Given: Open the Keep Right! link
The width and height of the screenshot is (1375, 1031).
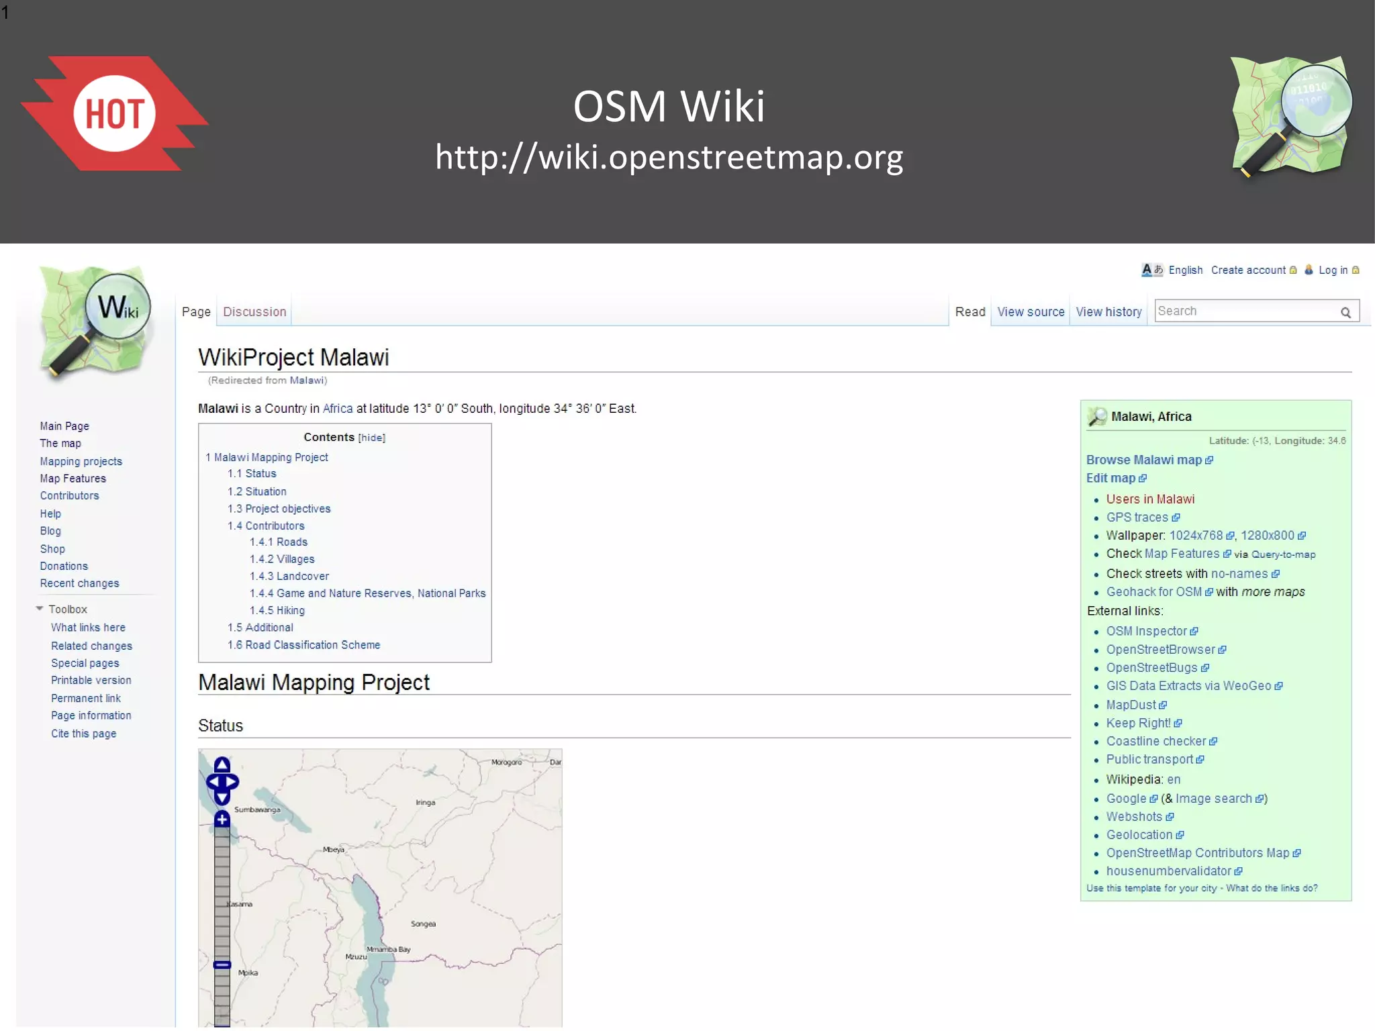Looking at the screenshot, I should tap(1138, 724).
